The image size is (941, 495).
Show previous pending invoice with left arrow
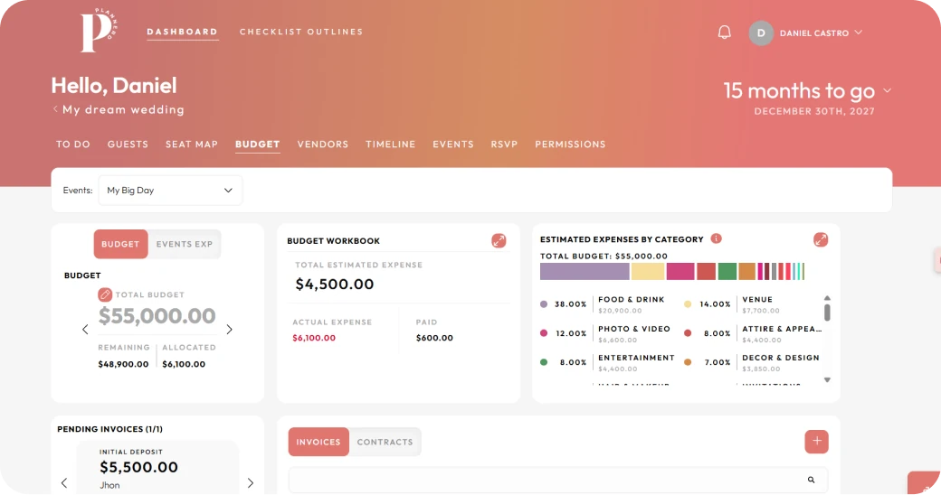(x=64, y=482)
